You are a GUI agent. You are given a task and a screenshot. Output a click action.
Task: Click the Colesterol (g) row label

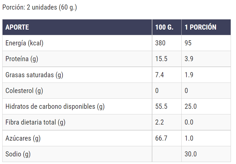coord(24,91)
